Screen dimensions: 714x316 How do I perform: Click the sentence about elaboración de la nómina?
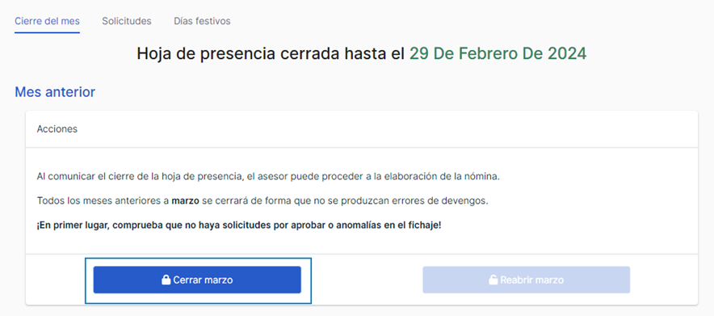268,177
